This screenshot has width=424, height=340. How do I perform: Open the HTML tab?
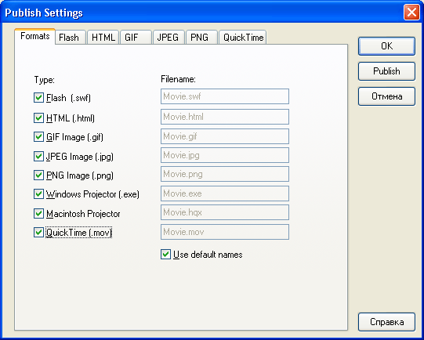103,38
